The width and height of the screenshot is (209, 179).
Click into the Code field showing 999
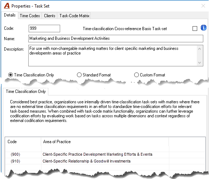coord(44,28)
